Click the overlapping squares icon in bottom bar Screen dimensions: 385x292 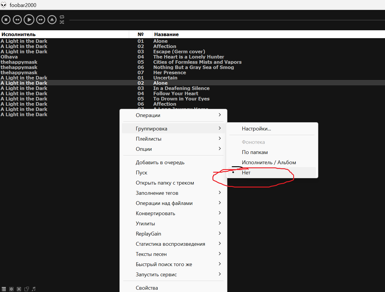[27, 289]
